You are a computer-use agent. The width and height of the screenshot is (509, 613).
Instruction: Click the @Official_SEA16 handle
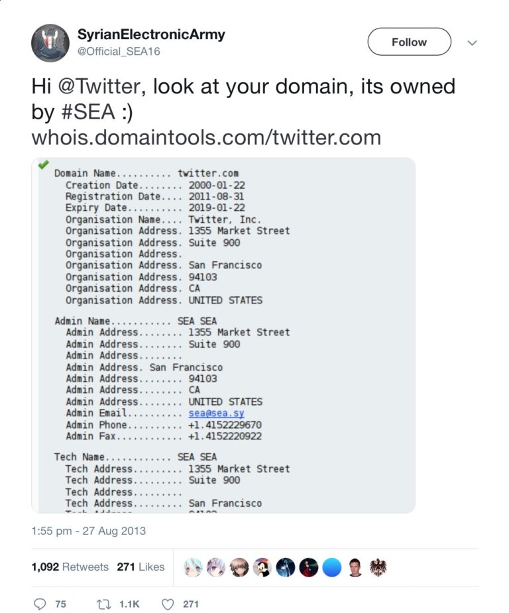click(x=119, y=52)
